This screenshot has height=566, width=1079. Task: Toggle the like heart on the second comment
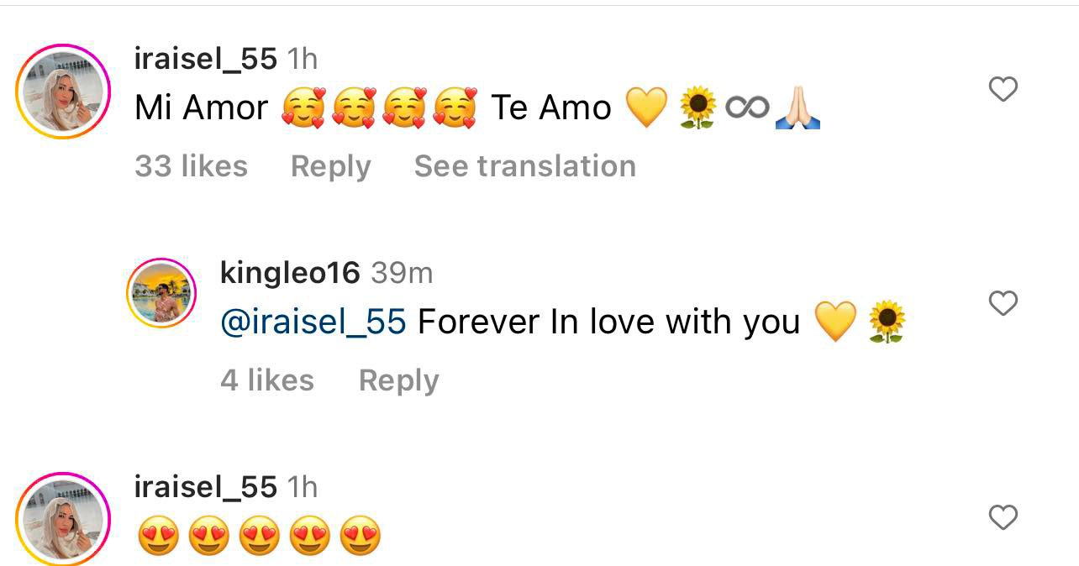click(1003, 302)
